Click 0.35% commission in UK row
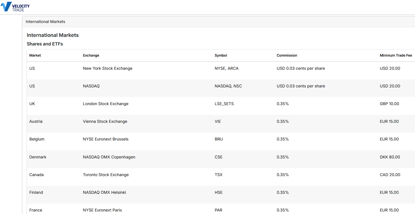The height and width of the screenshot is (214, 415). pyautogui.click(x=283, y=104)
